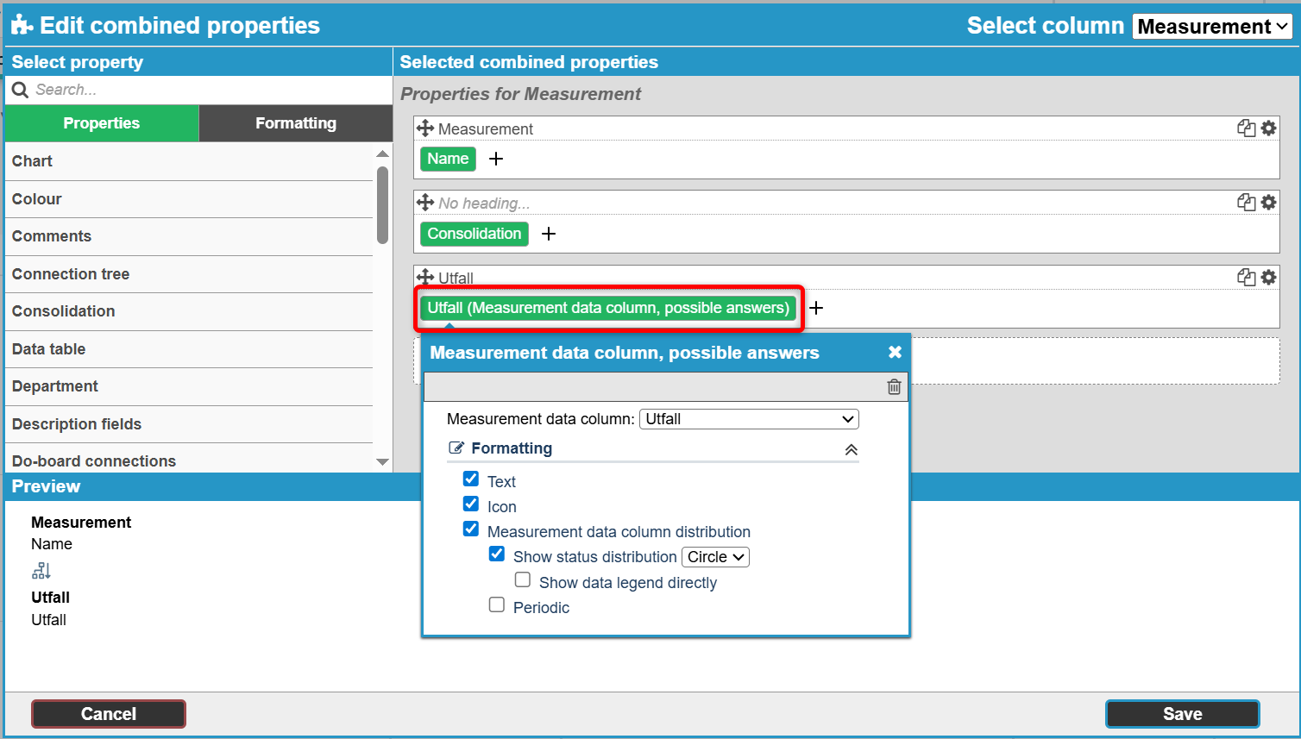
Task: Uncheck the Icon formatting checkbox
Action: point(471,504)
